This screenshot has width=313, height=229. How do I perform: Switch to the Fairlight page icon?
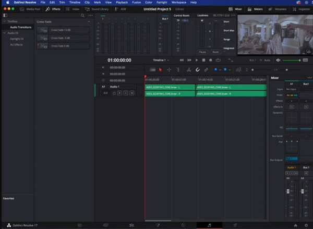[209, 225]
